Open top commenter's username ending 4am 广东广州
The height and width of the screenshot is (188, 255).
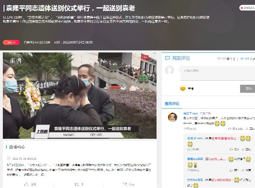tap(190, 113)
